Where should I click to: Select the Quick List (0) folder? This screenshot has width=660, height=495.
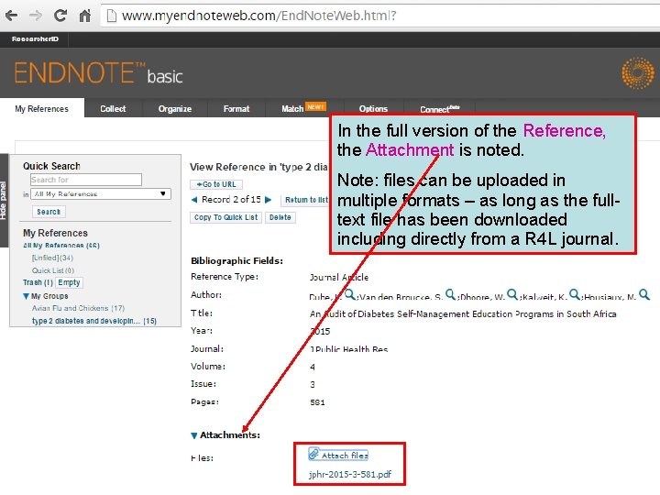53,270
